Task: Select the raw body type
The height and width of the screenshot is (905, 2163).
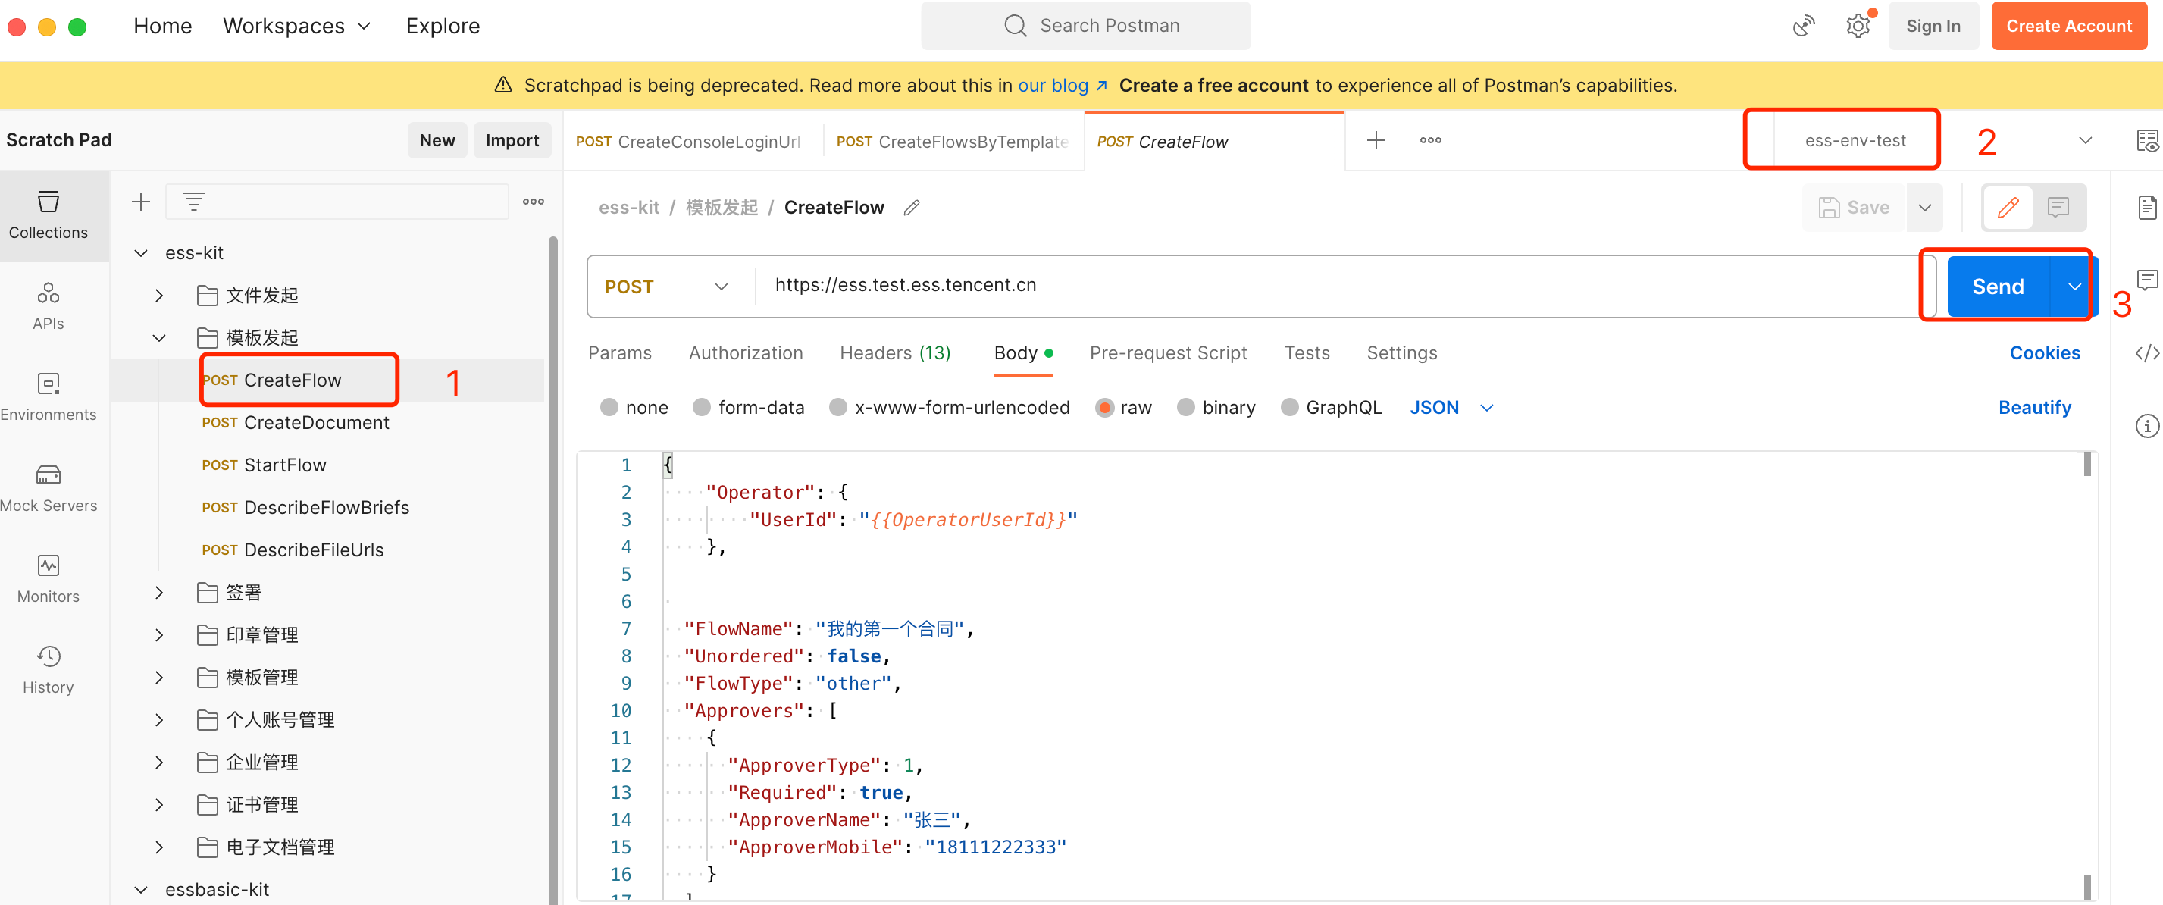Action: coord(1104,407)
